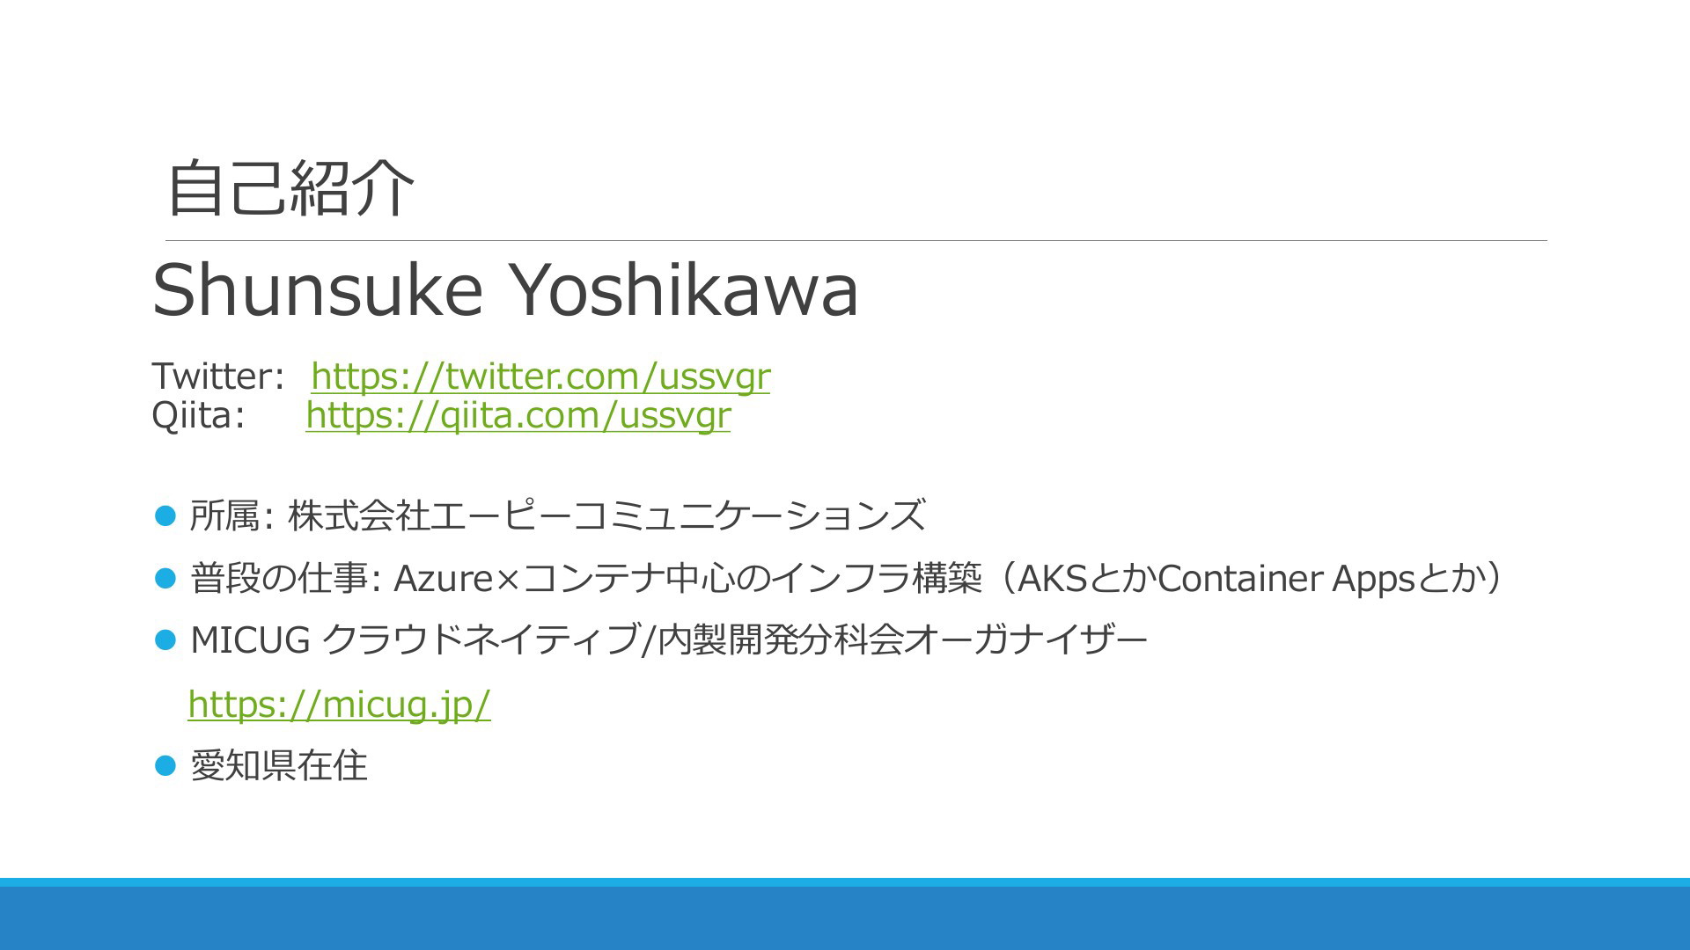The image size is (1690, 950).
Task: Click the blue bullet beside 所属
Action: pyautogui.click(x=165, y=515)
